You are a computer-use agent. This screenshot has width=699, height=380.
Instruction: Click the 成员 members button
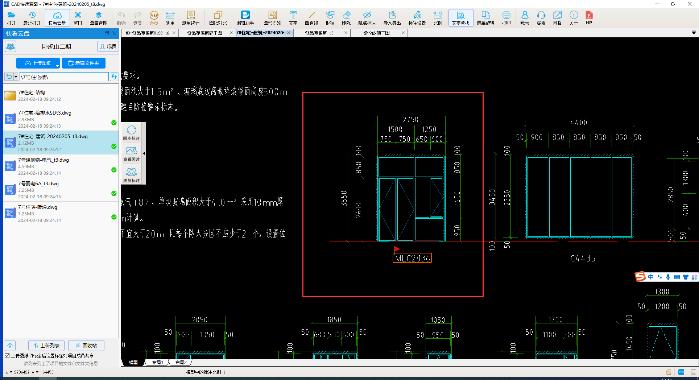[x=108, y=46]
